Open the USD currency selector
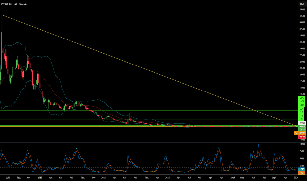The width and height of the screenshot is (307, 181). [x=302, y=4]
